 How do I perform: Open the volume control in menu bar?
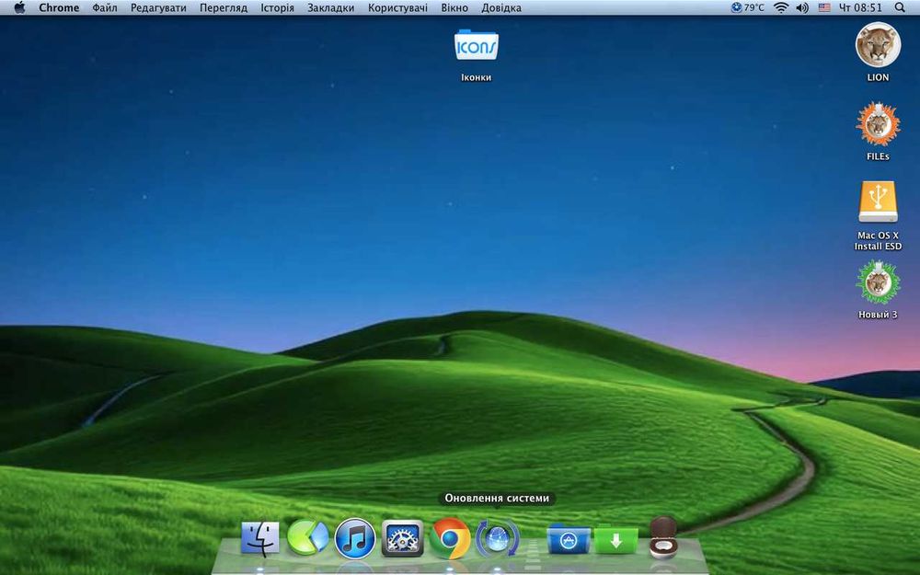pos(802,7)
